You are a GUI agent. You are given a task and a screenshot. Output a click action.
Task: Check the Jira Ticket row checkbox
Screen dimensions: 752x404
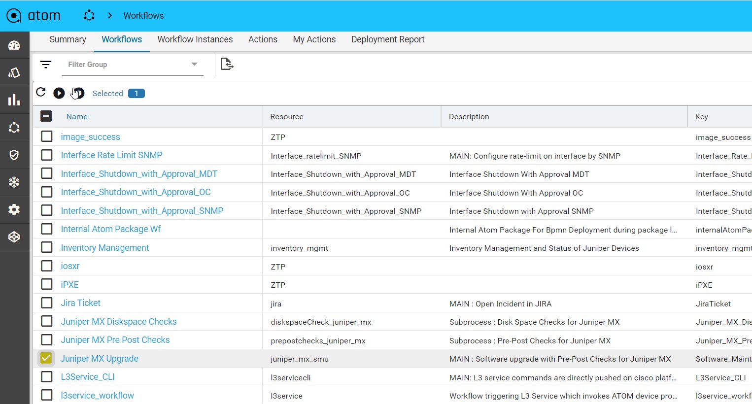click(x=47, y=303)
